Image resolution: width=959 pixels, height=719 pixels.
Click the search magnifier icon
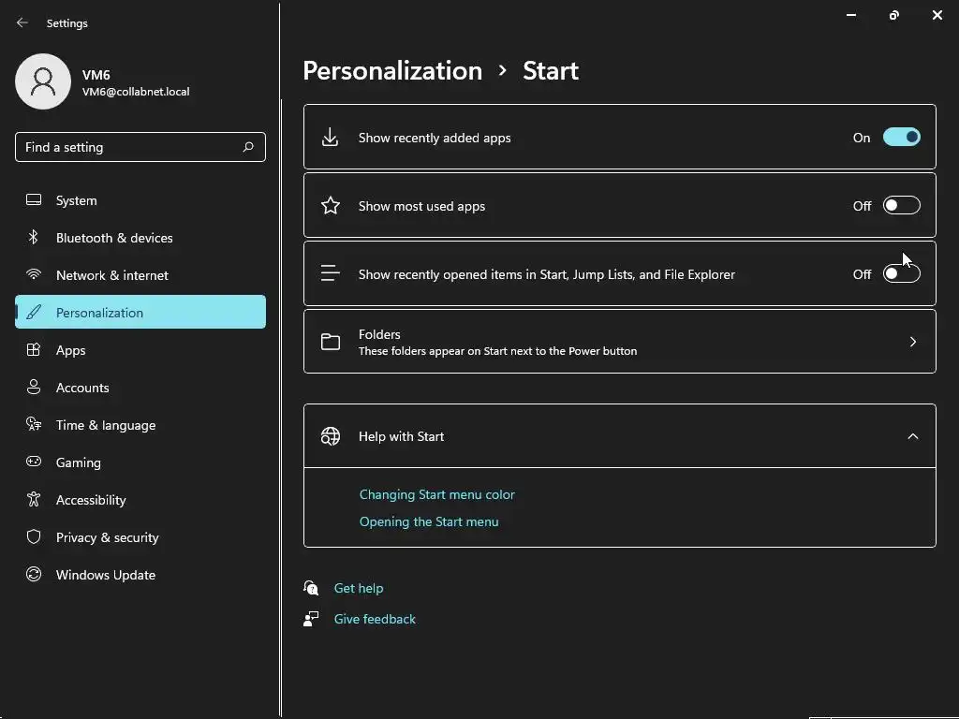[248, 147]
